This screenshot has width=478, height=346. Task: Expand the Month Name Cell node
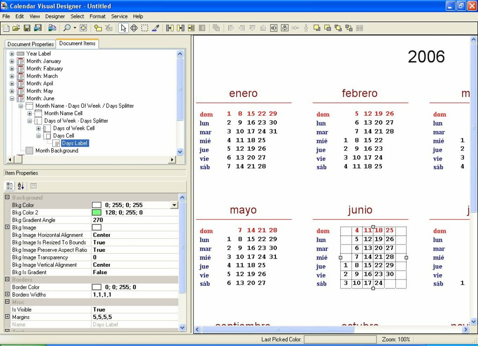point(29,113)
